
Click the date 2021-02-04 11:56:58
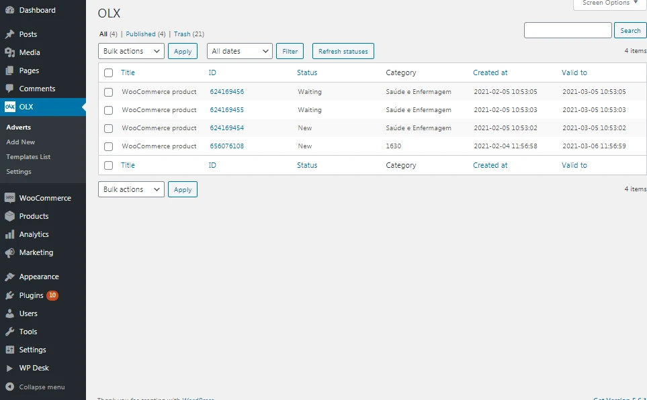click(x=505, y=146)
